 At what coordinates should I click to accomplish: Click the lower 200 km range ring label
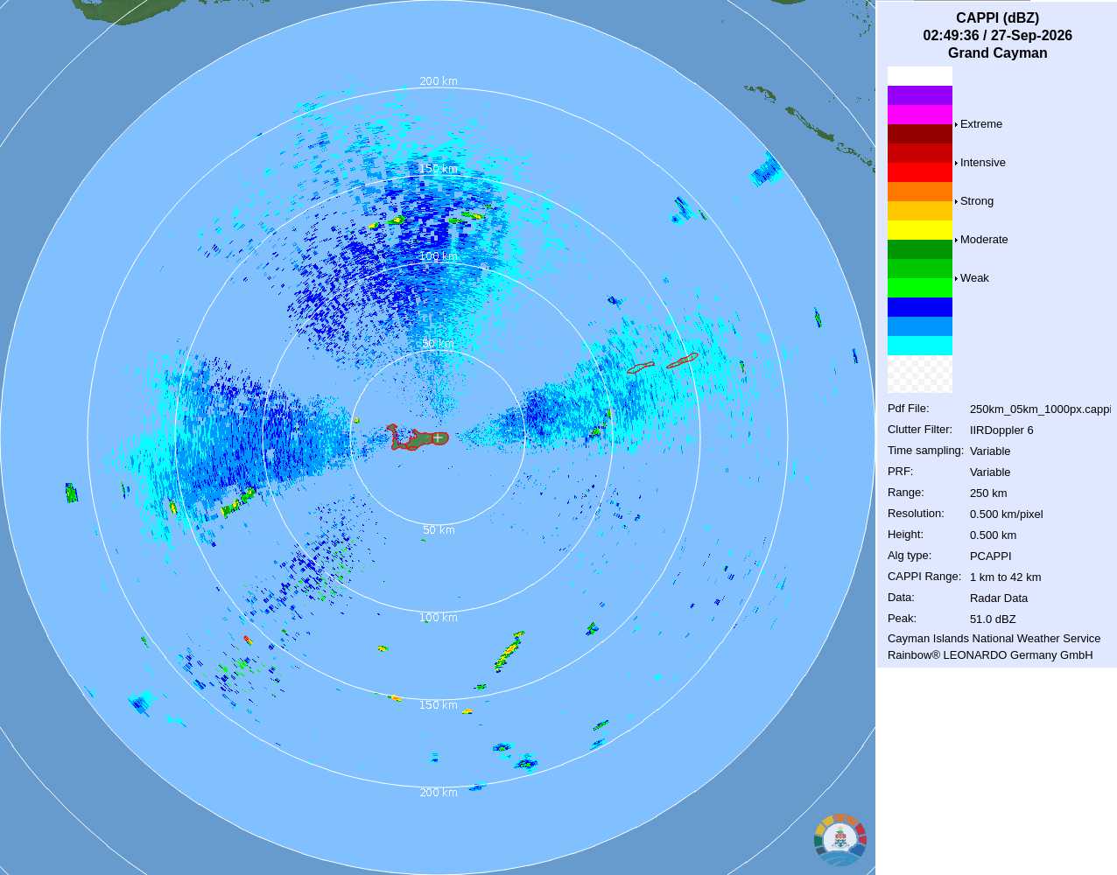coord(439,793)
